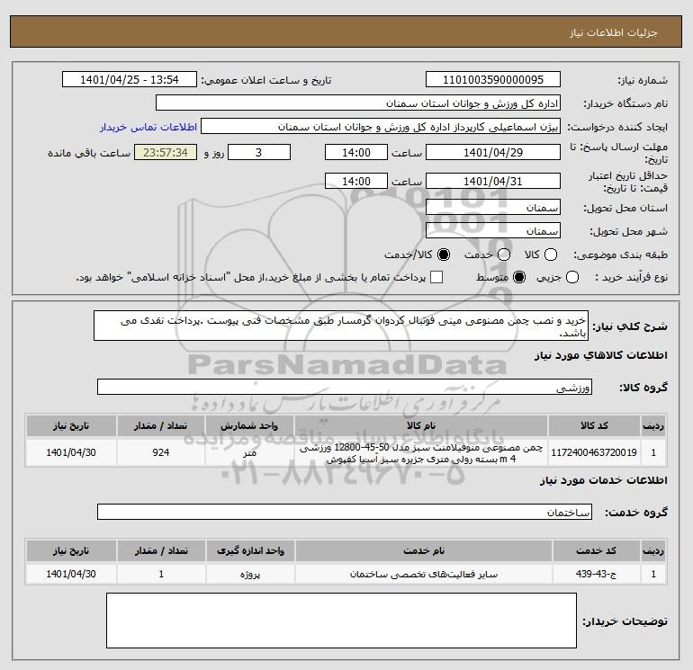Screen dimensions: 693x670
Task: Click the واحد اندازه گیری column header
Action: (x=250, y=550)
